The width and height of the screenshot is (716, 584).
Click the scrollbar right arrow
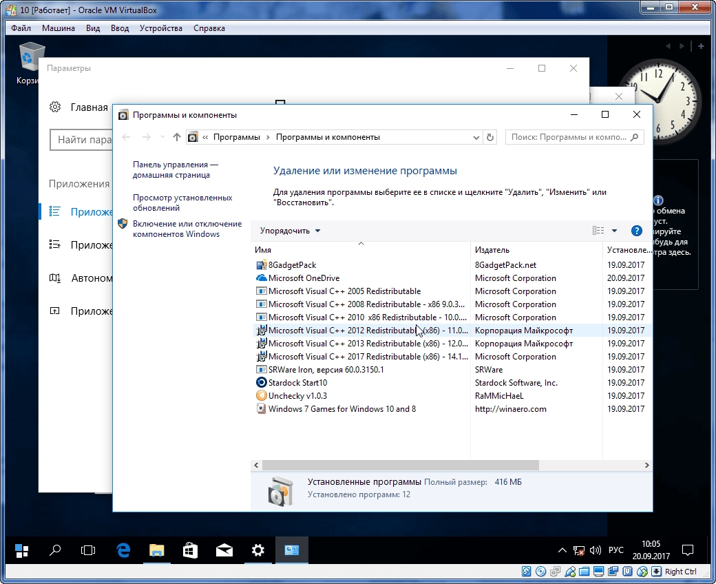click(646, 465)
